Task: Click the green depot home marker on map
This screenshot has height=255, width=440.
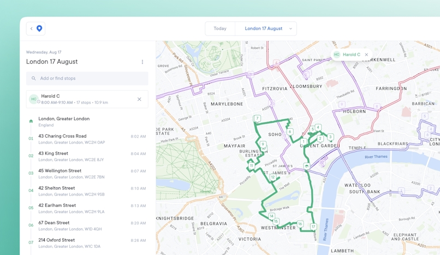Action: pyautogui.click(x=307, y=167)
